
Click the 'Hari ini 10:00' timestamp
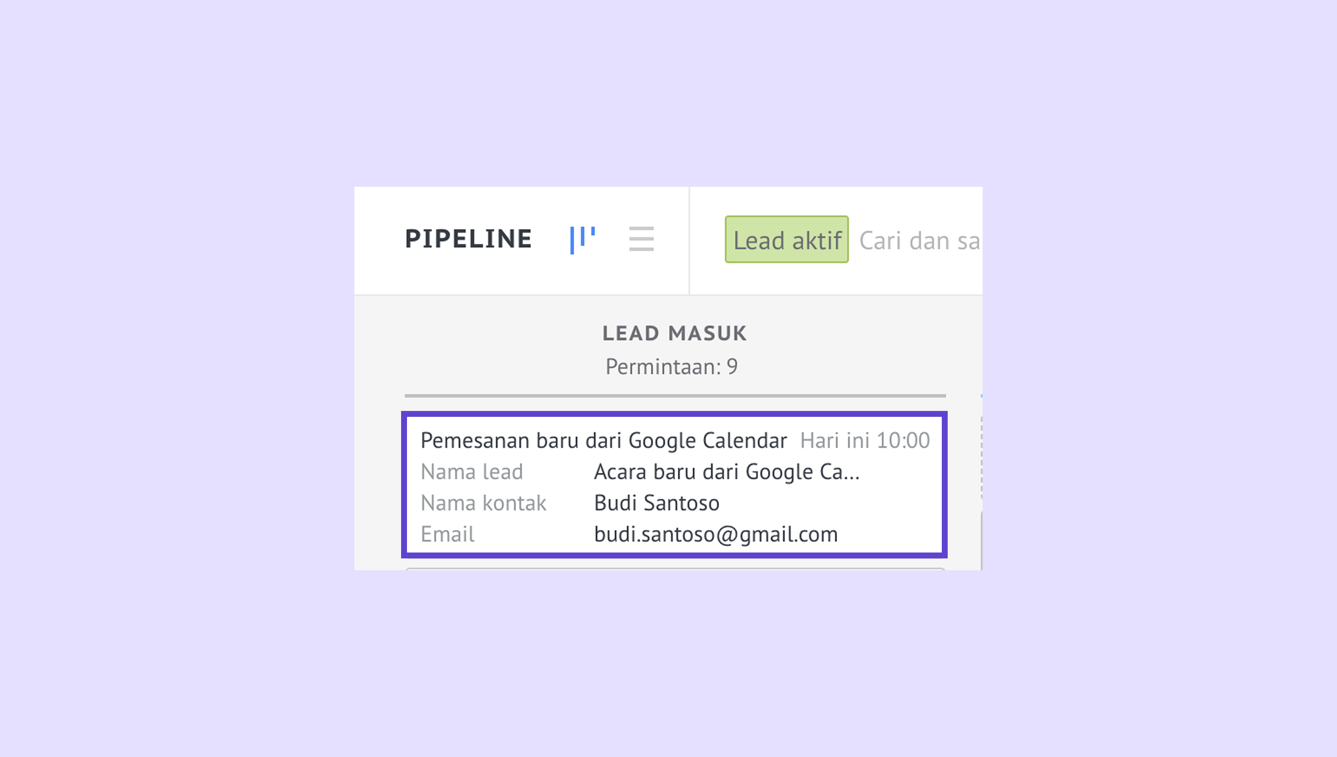click(865, 440)
